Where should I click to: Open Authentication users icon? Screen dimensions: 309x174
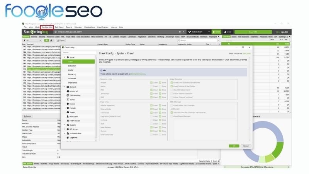point(68,133)
